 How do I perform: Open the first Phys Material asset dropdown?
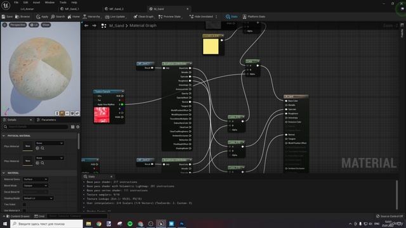[x=49, y=143]
